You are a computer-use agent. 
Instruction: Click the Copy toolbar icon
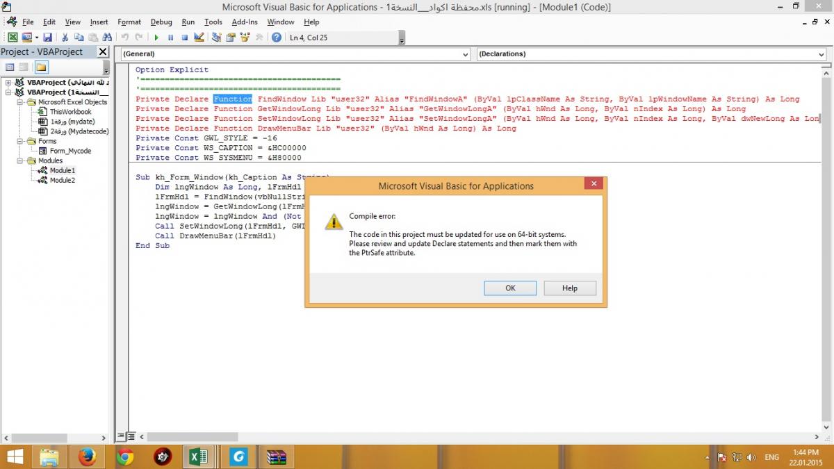pos(79,38)
